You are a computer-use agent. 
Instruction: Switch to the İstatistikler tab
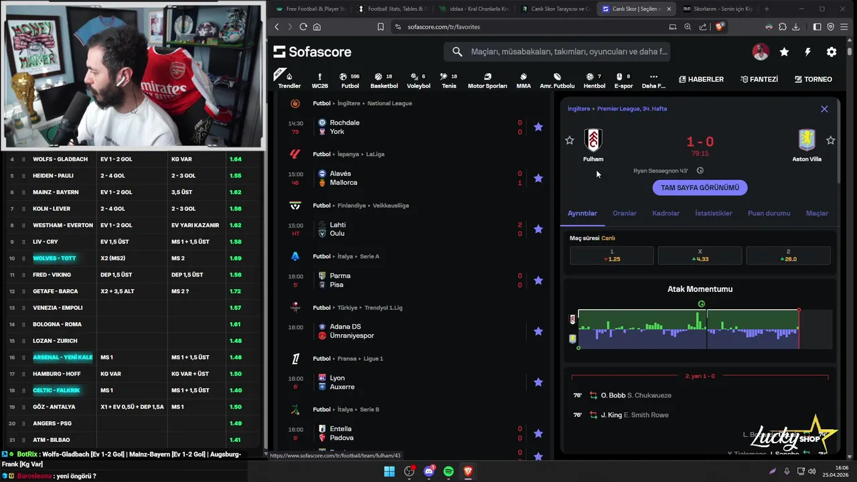(x=714, y=213)
